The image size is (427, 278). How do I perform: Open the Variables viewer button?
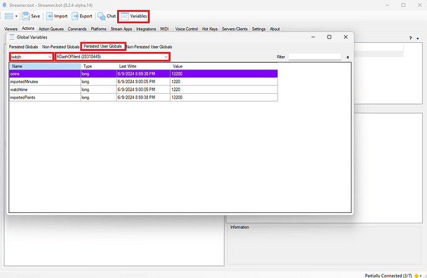[134, 16]
